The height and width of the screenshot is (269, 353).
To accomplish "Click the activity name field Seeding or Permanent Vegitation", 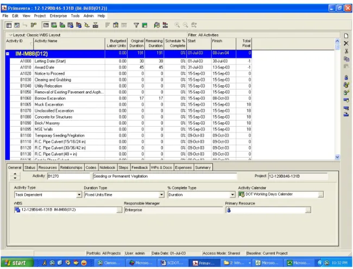I will click(165, 176).
